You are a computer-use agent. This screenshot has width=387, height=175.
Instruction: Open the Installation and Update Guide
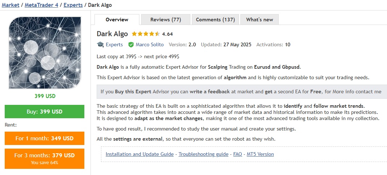tap(139, 154)
